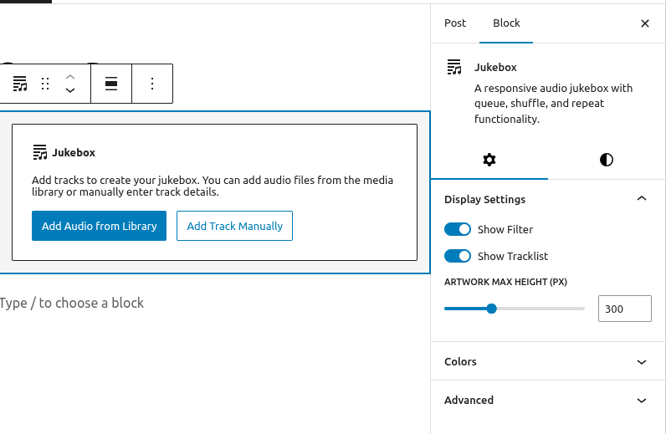Collapse the Display Settings panel
The width and height of the screenshot is (666, 434).
coord(642,199)
